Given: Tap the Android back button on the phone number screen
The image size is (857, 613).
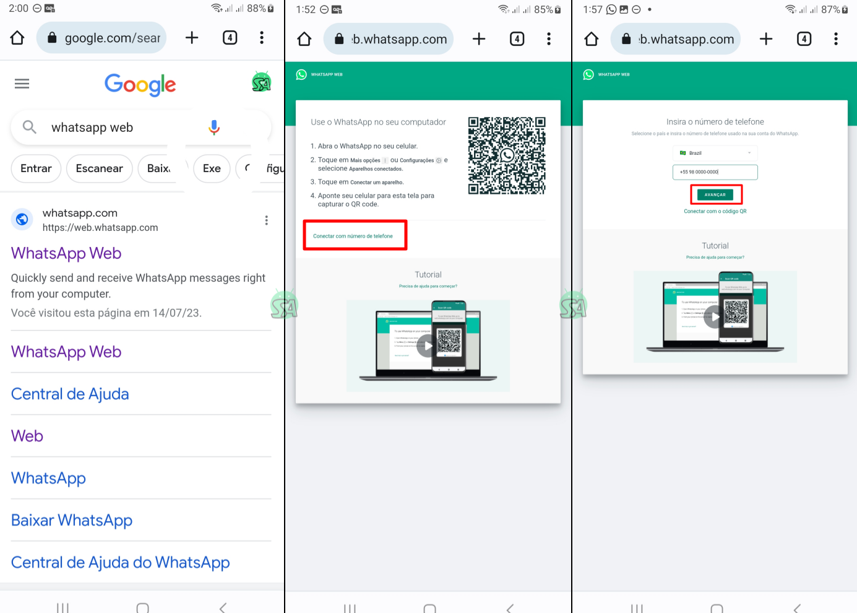Looking at the screenshot, I should [x=797, y=609].
